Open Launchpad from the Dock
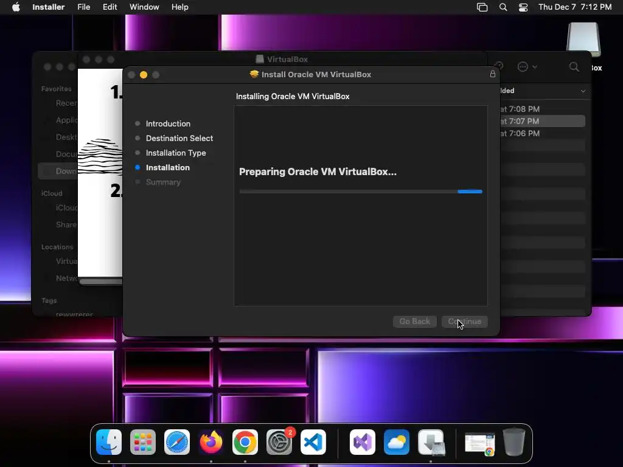Screen dimensions: 623x467 tap(143, 442)
